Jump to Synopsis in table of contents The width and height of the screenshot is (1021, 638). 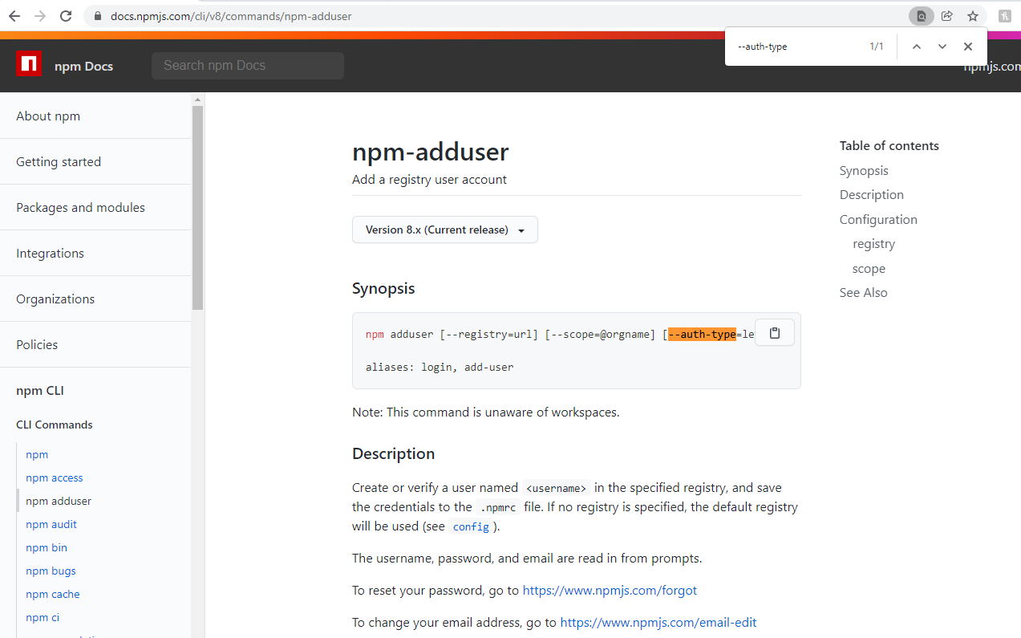click(864, 171)
